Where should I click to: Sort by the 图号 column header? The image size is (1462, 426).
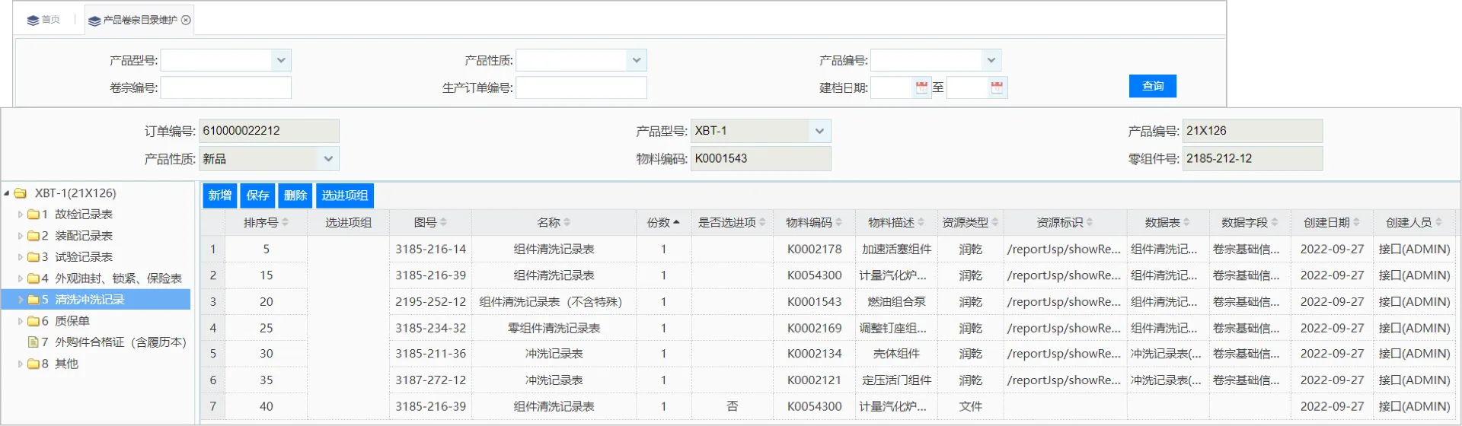point(430,222)
